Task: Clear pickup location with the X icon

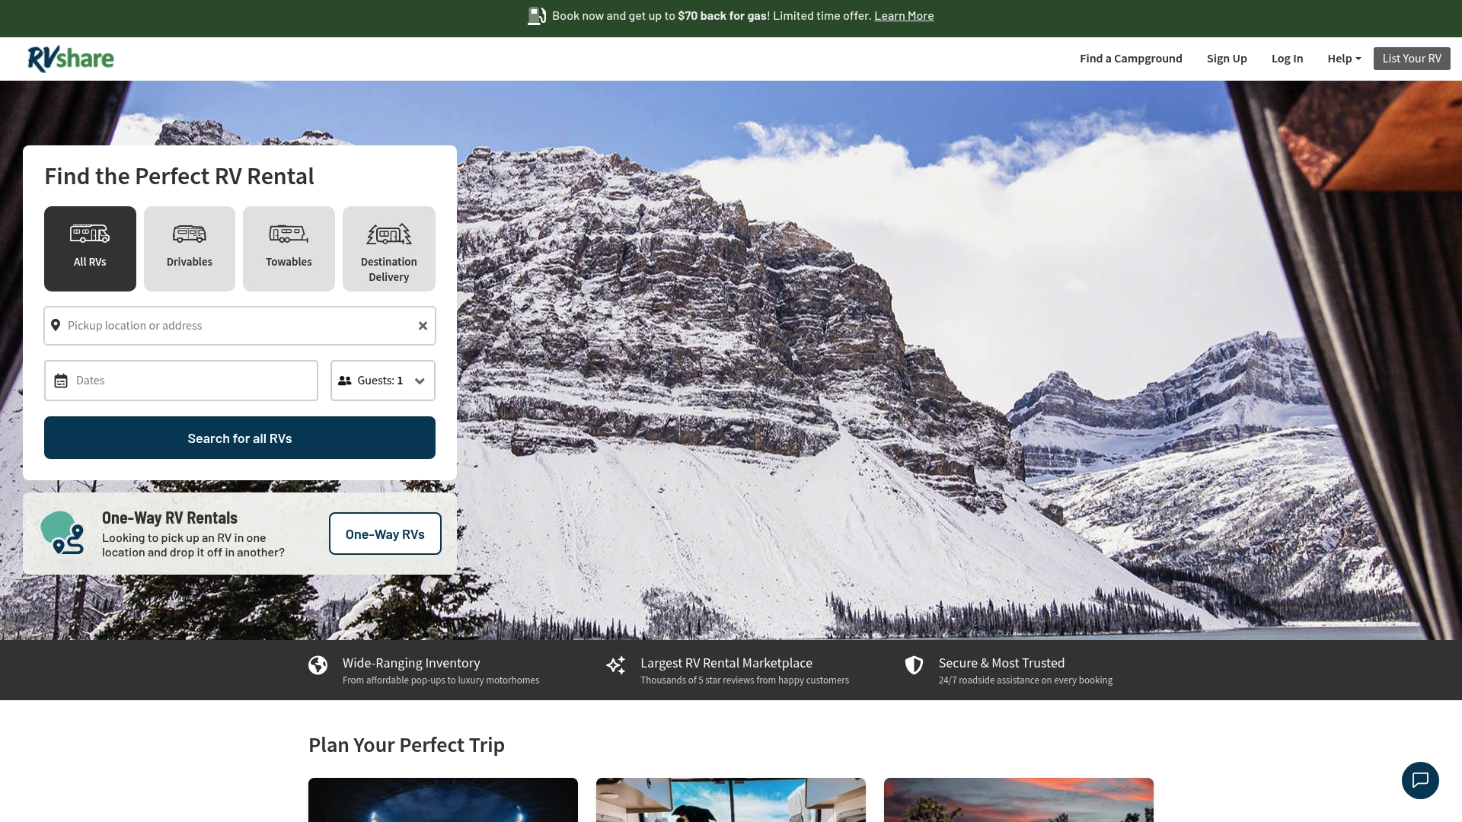Action: pyautogui.click(x=423, y=325)
